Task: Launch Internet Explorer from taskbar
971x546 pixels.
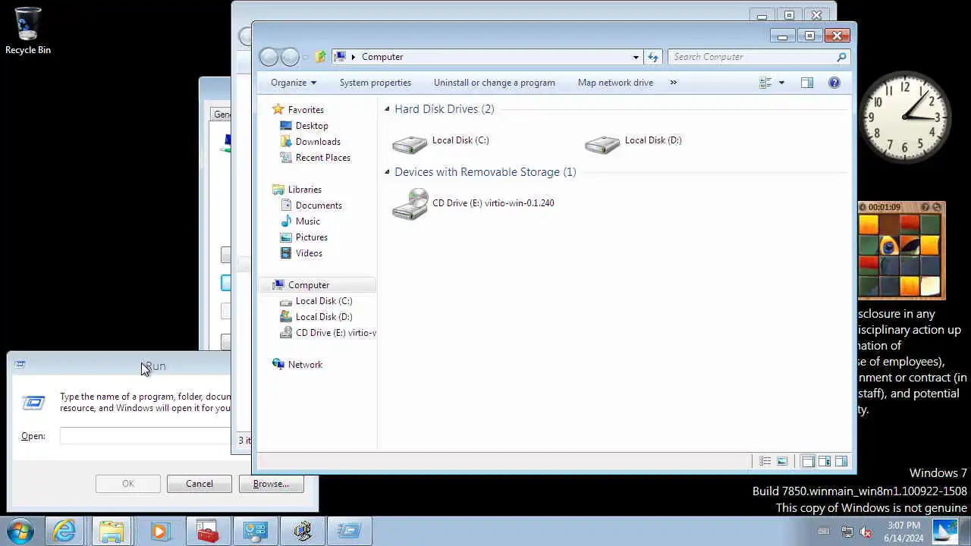Action: [64, 531]
